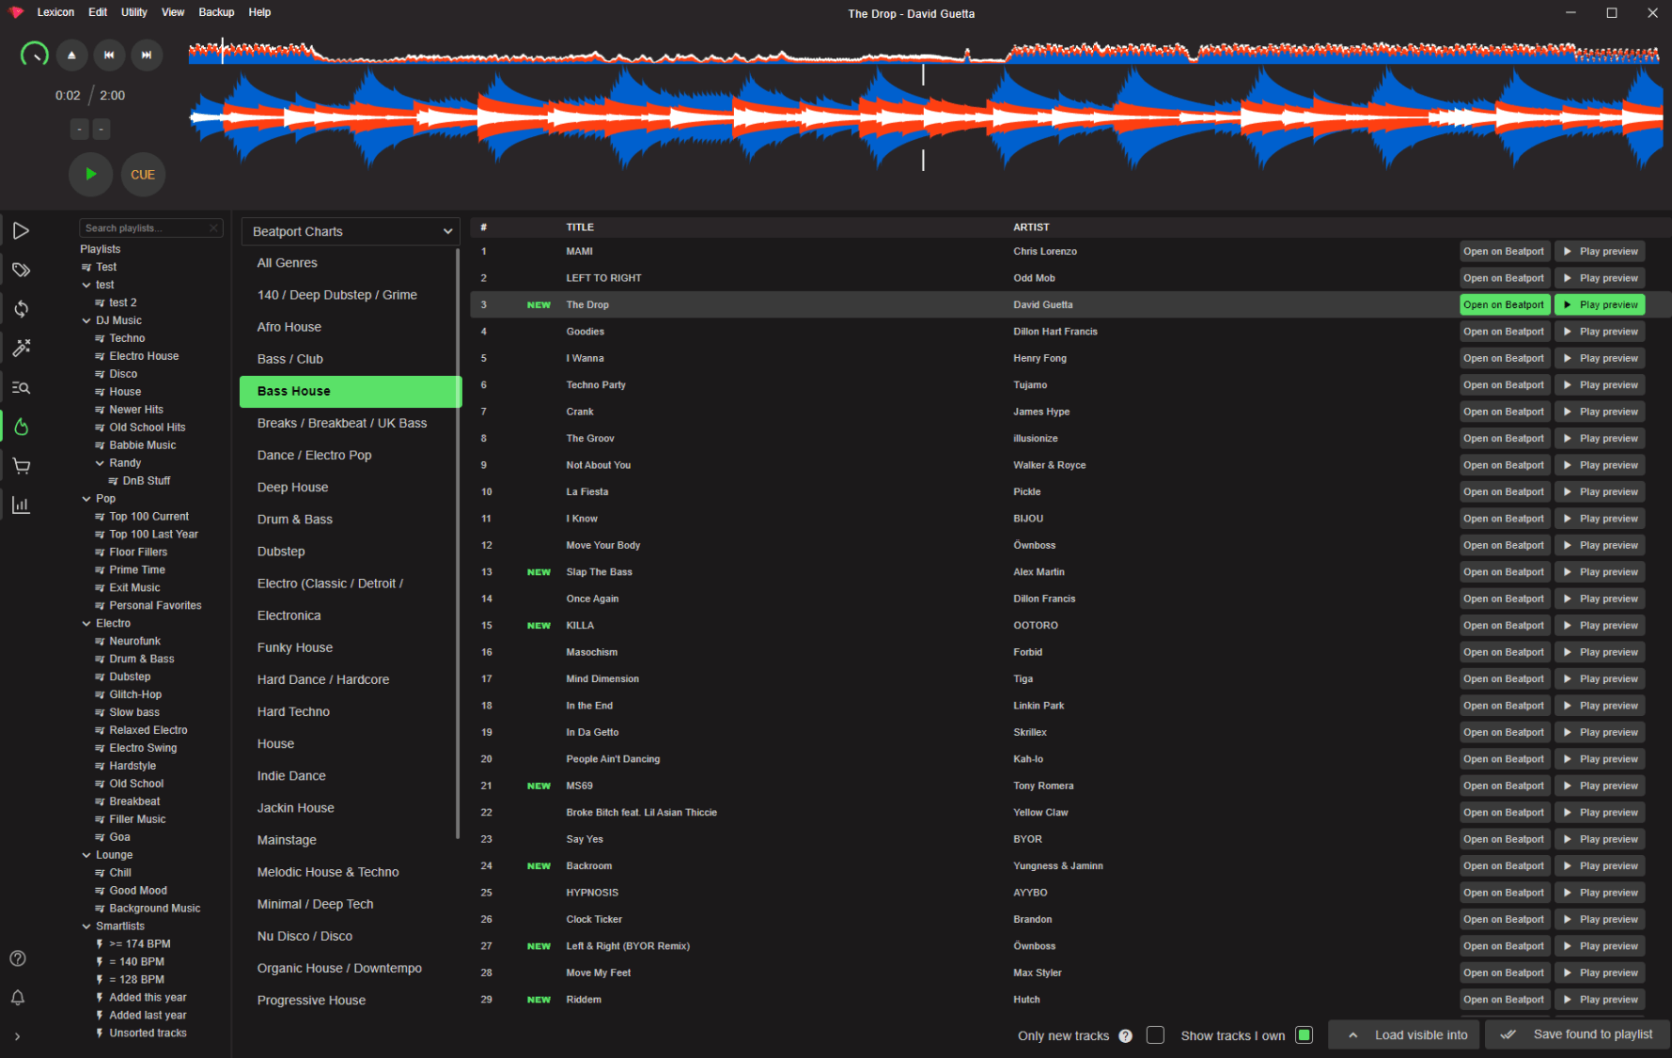Click Save found to playlist
Viewport: 1672px width, 1058px height.
(x=1577, y=1035)
